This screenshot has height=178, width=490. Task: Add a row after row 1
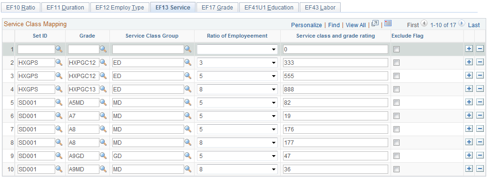469,49
